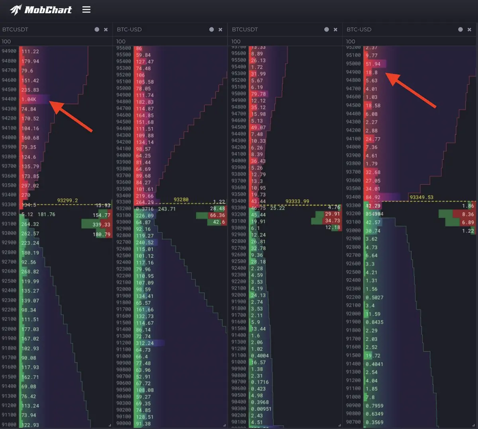Open the hamburger menu next to MobChart
Image resolution: width=478 pixels, height=429 pixels.
point(86,10)
